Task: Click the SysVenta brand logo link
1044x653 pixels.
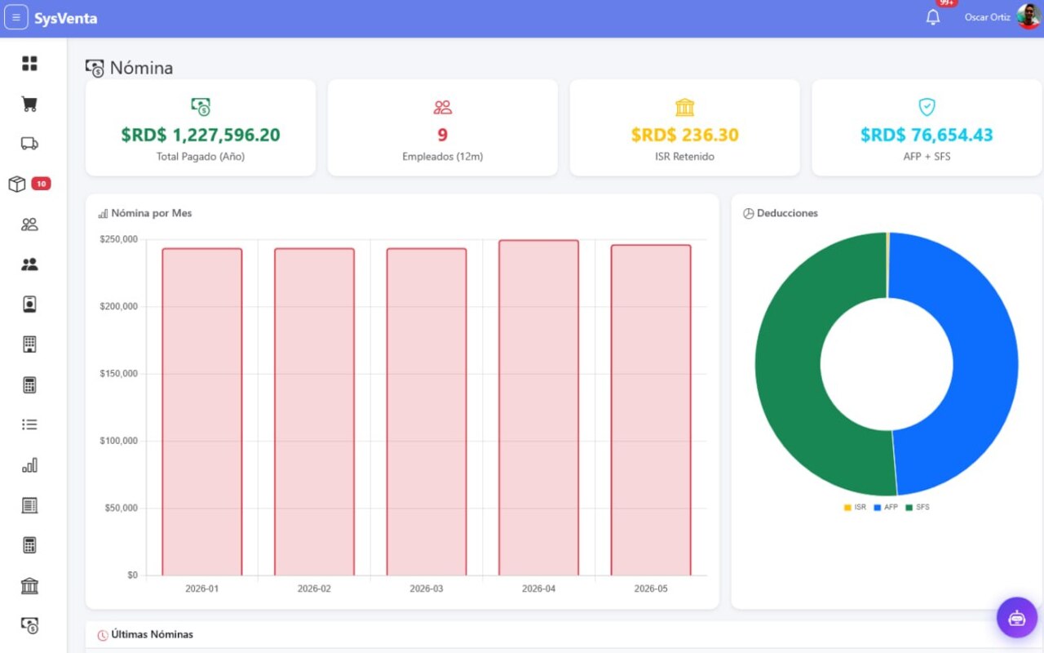Action: [65, 18]
